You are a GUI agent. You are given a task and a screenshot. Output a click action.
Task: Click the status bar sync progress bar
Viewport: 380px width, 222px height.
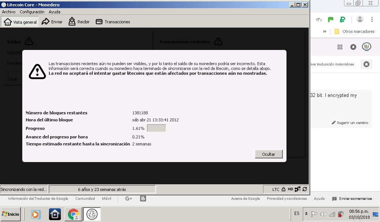point(102,189)
